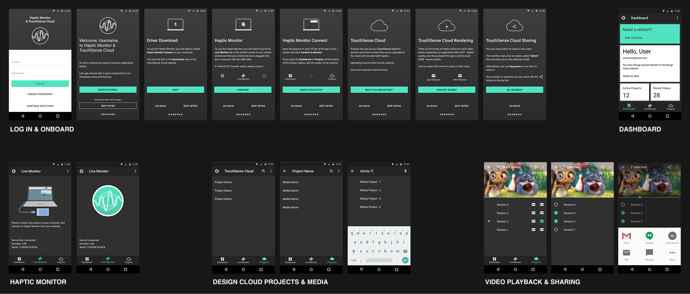This screenshot has width=690, height=294.
Task: Tap FORGOT PASSWORD? link
Action: pos(40,94)
